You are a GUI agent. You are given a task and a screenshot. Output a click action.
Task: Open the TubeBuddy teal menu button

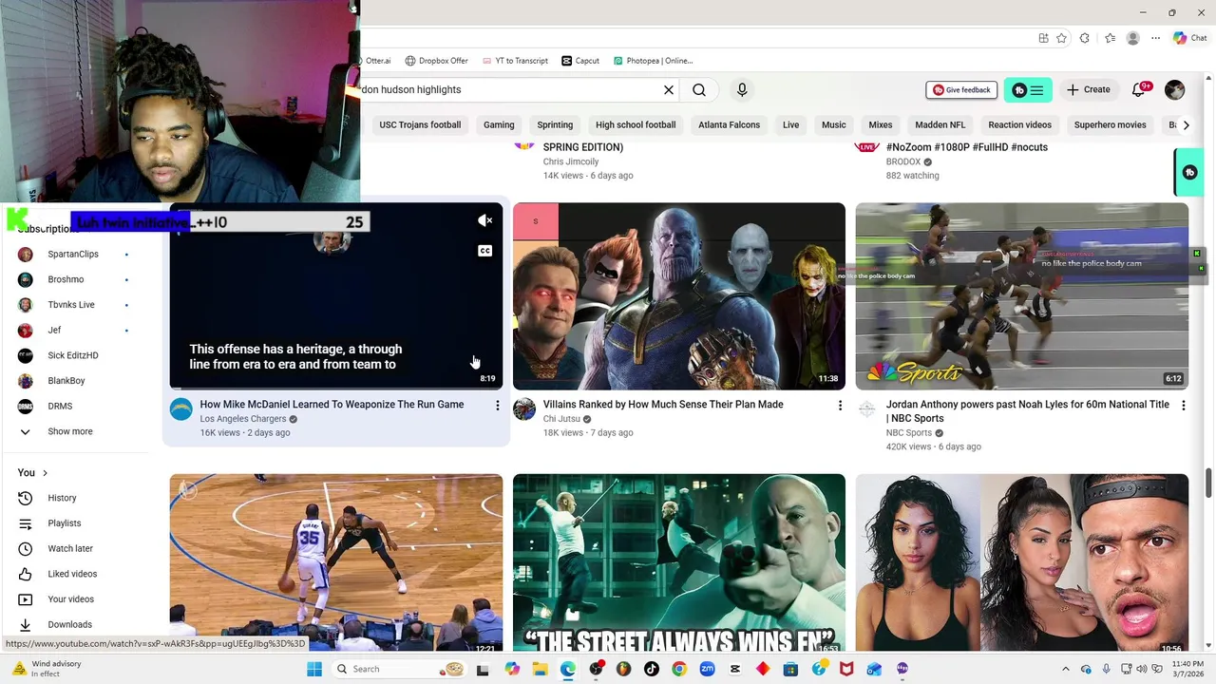pos(1028,89)
